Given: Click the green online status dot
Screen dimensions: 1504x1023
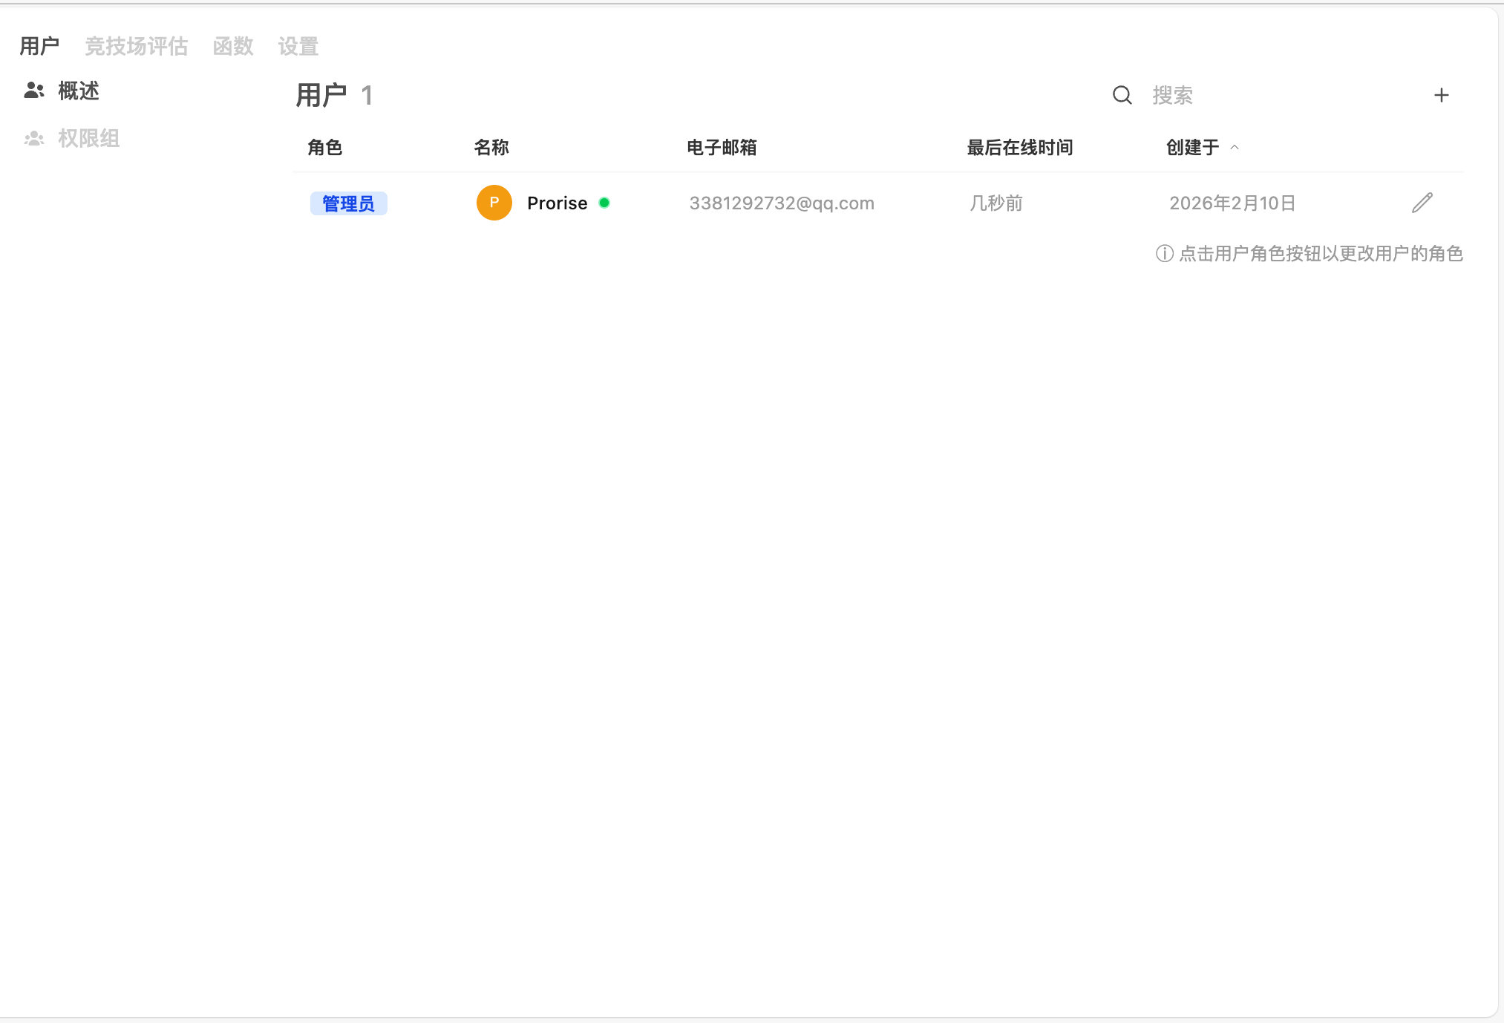Looking at the screenshot, I should tap(604, 203).
